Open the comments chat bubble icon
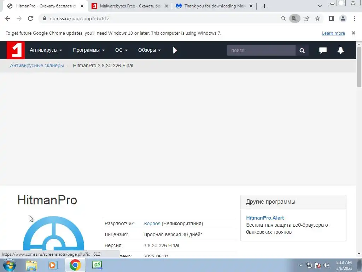362x272 pixels. click(323, 50)
